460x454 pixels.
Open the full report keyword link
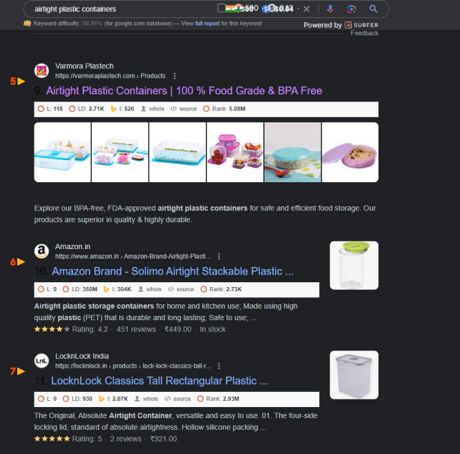point(207,23)
